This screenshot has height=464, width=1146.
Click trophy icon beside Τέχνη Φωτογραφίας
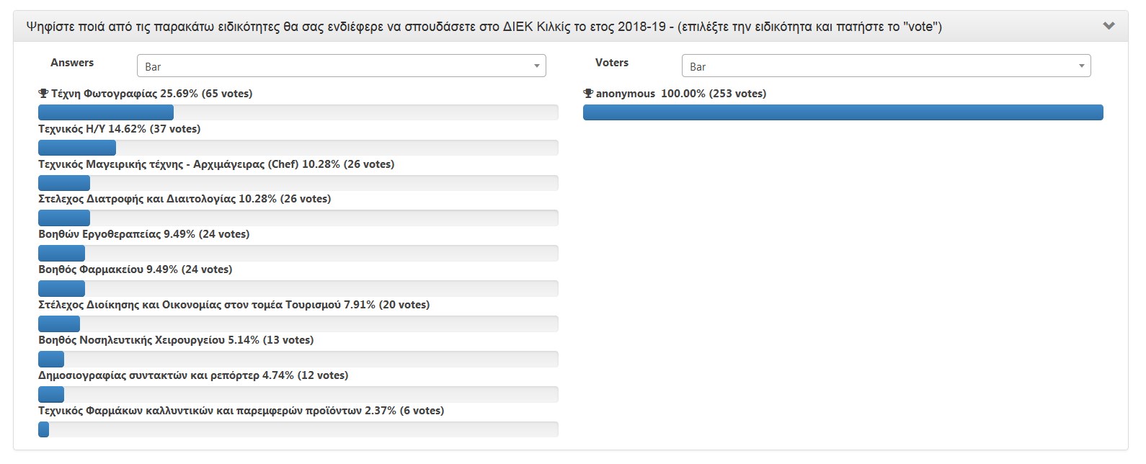(x=43, y=94)
